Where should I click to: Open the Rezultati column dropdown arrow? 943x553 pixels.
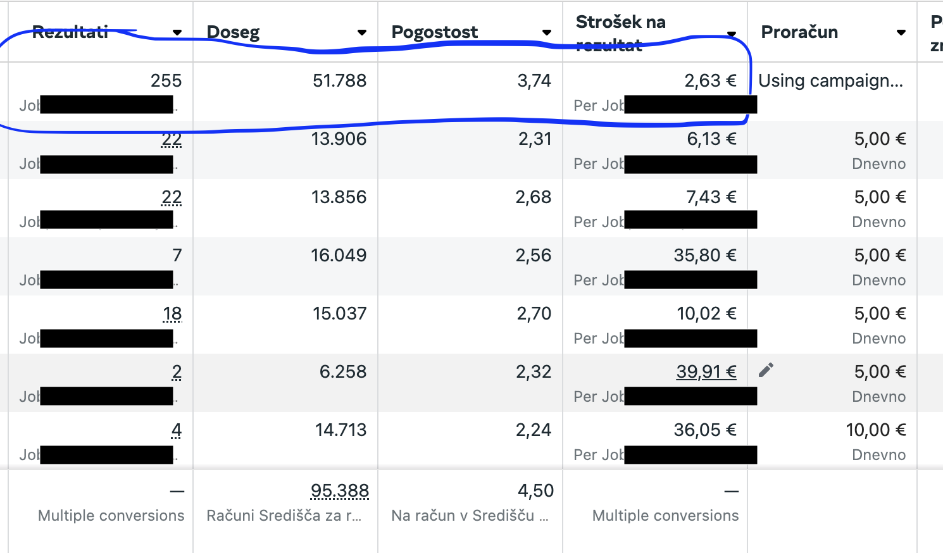click(177, 32)
